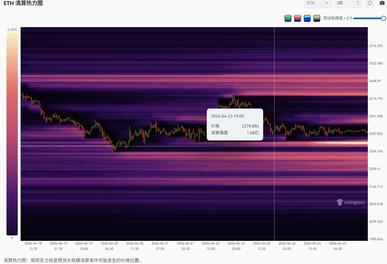387x264 pixels.
Task: Click the refresh chart icon
Action: click(370, 3)
